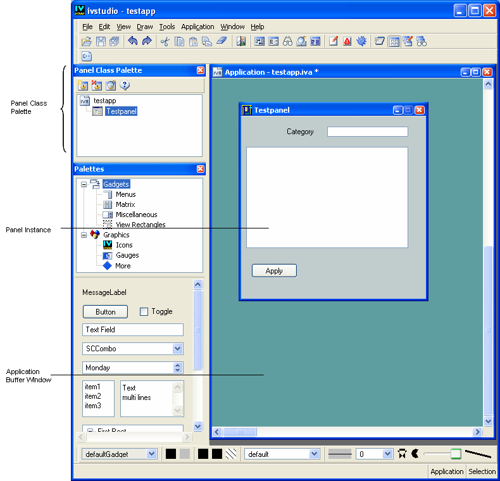Select the Gauges palette item
Screen dimensions: 500x481
click(x=127, y=255)
